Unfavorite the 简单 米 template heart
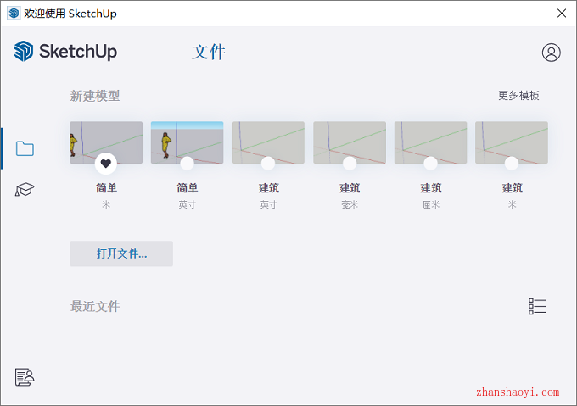Image resolution: width=577 pixels, height=406 pixels. click(x=106, y=164)
